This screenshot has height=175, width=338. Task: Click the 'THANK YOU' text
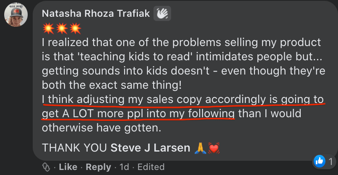[x=75, y=148]
